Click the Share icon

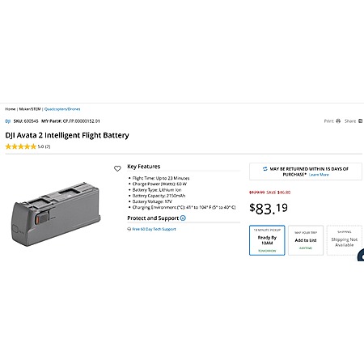point(360,121)
